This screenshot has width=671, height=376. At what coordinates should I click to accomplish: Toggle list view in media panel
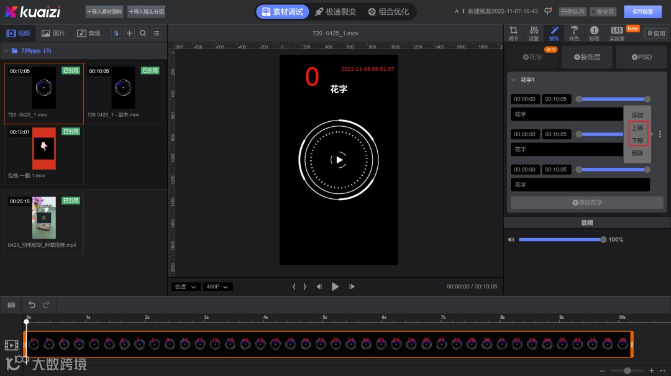pyautogui.click(x=157, y=34)
